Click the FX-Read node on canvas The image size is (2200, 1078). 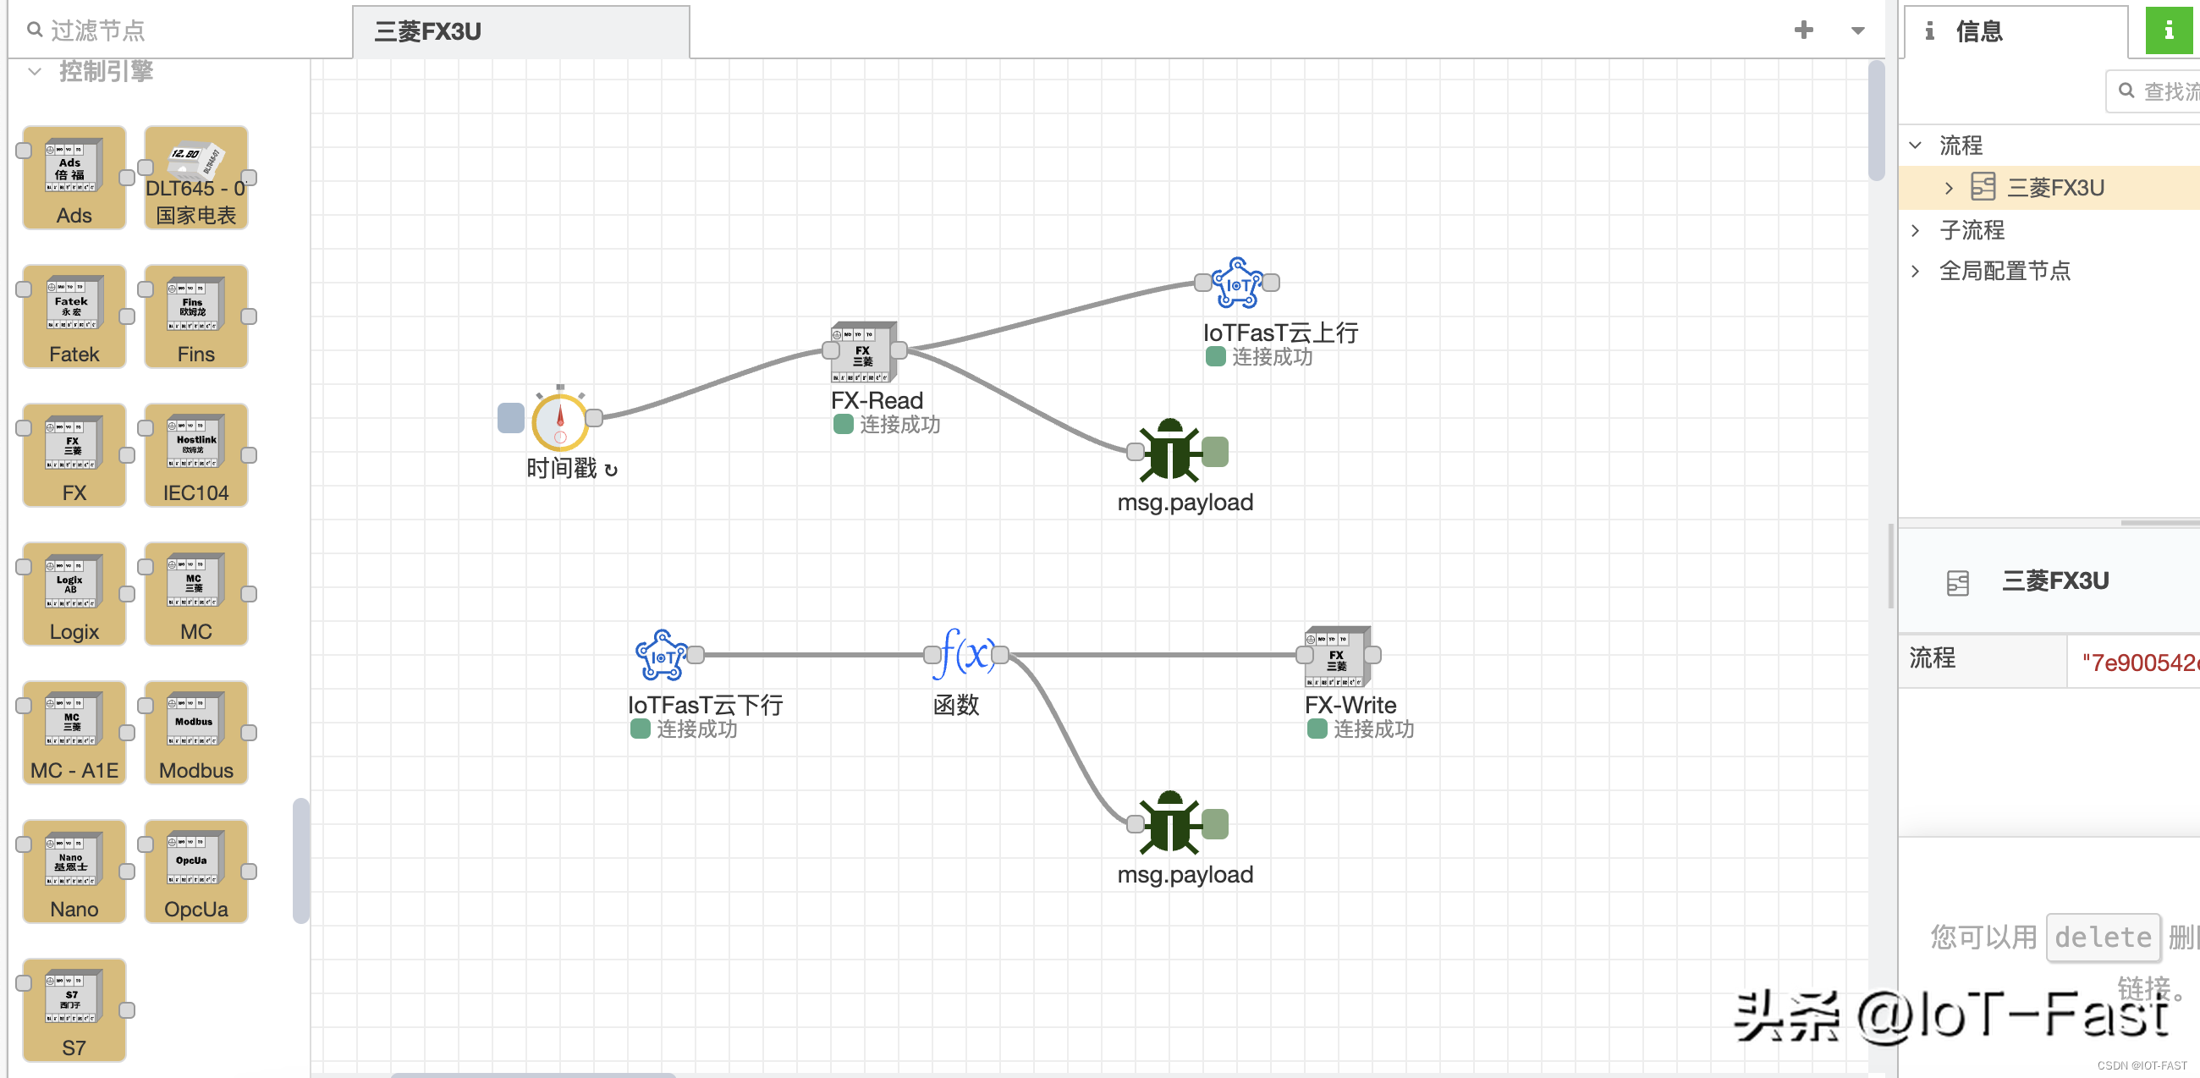pos(863,351)
